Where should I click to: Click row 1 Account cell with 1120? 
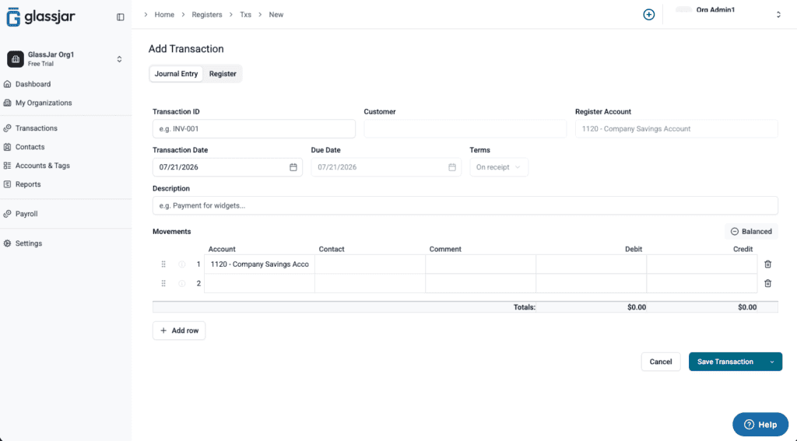[259, 264]
